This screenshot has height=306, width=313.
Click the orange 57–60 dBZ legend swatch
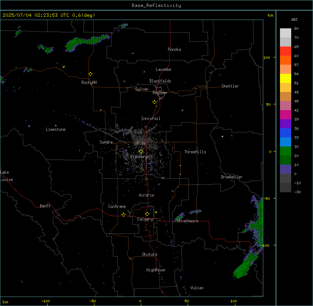coord(285,60)
